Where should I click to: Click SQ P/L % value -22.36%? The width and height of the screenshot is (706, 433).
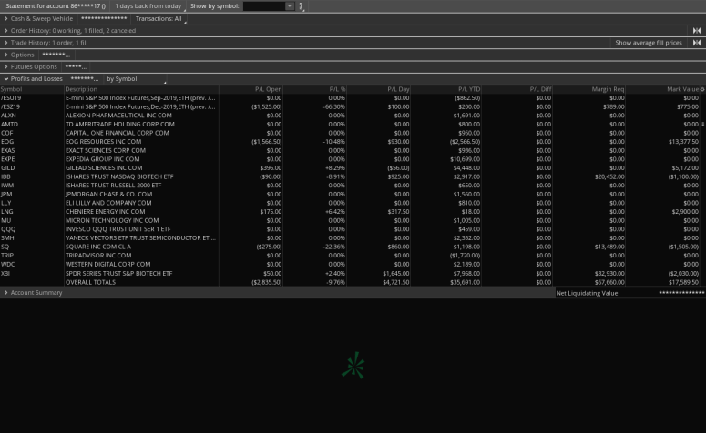click(x=334, y=247)
